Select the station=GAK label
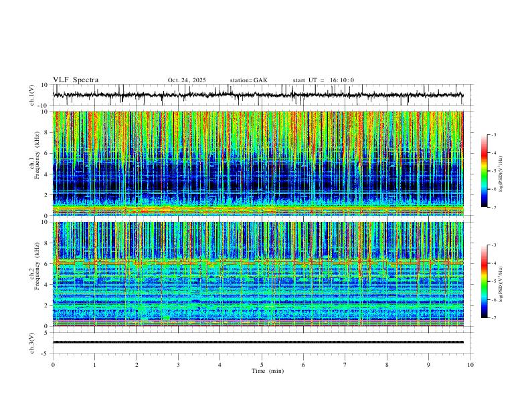Image resolution: width=530 pixels, height=409 pixels. click(248, 80)
